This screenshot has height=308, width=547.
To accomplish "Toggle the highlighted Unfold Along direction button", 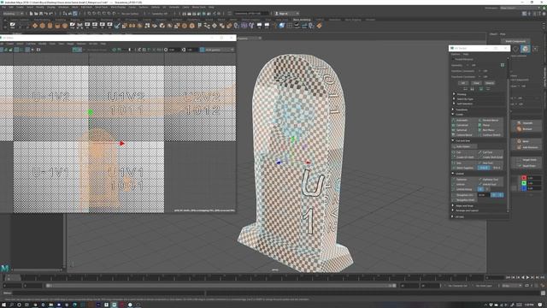I will pyautogui.click(x=480, y=189).
